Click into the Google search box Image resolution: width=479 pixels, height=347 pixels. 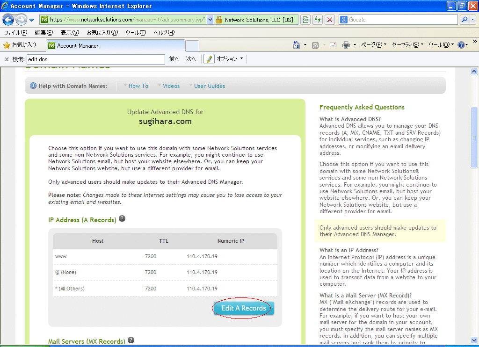[402, 20]
